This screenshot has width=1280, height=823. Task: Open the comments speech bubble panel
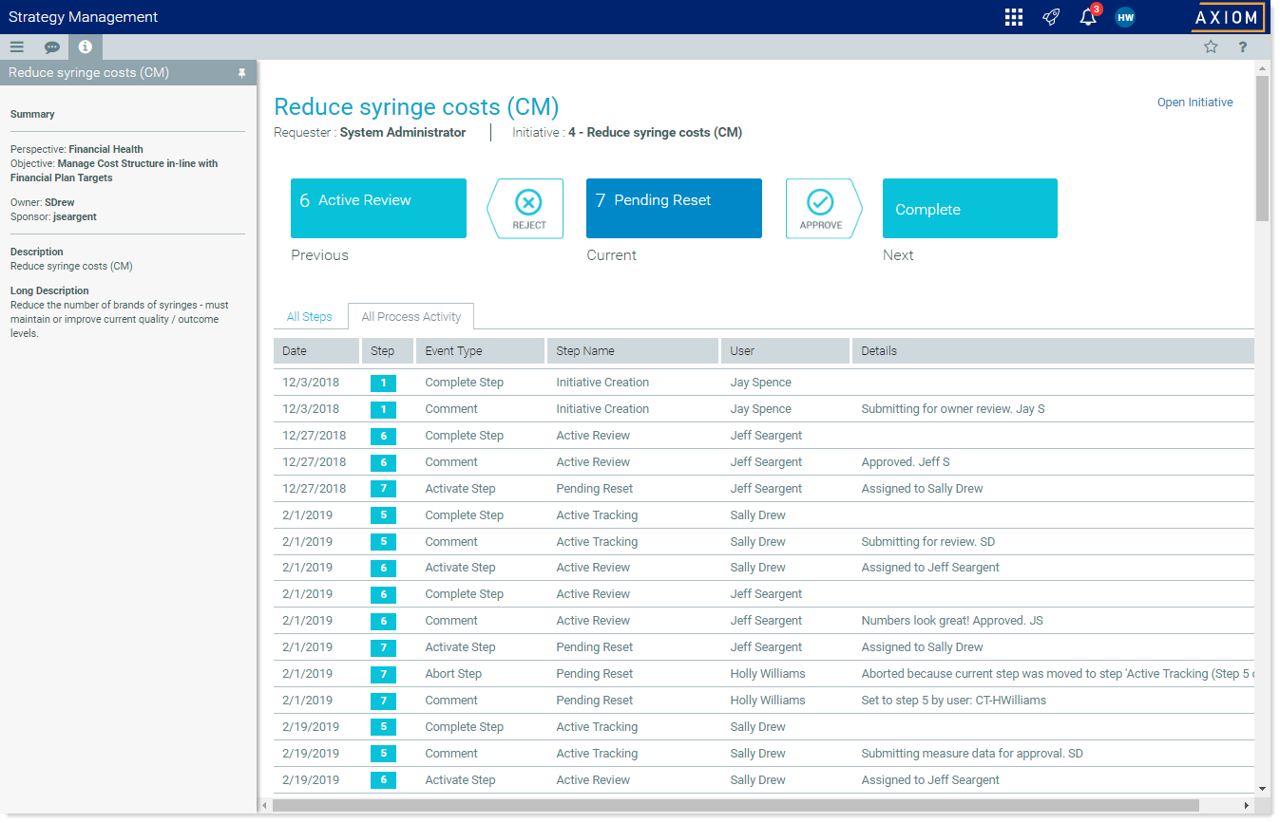pyautogui.click(x=51, y=47)
